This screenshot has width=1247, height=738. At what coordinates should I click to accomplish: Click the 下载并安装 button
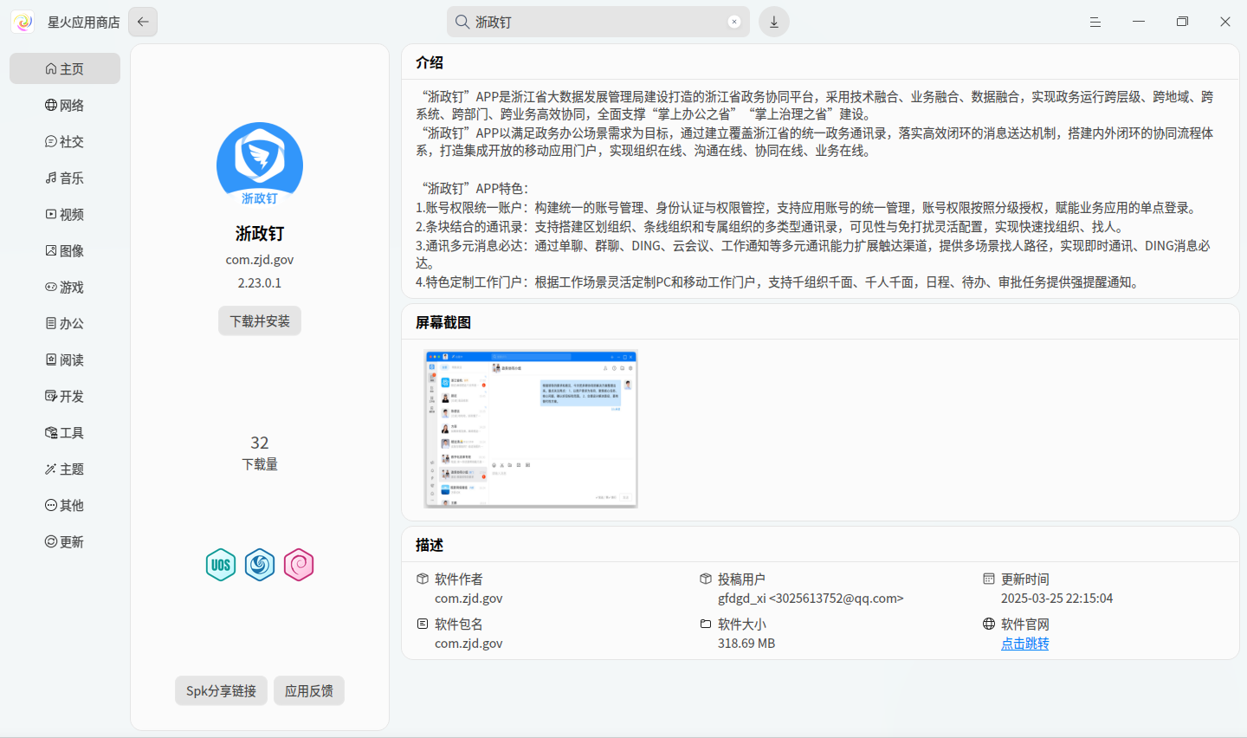(x=260, y=320)
